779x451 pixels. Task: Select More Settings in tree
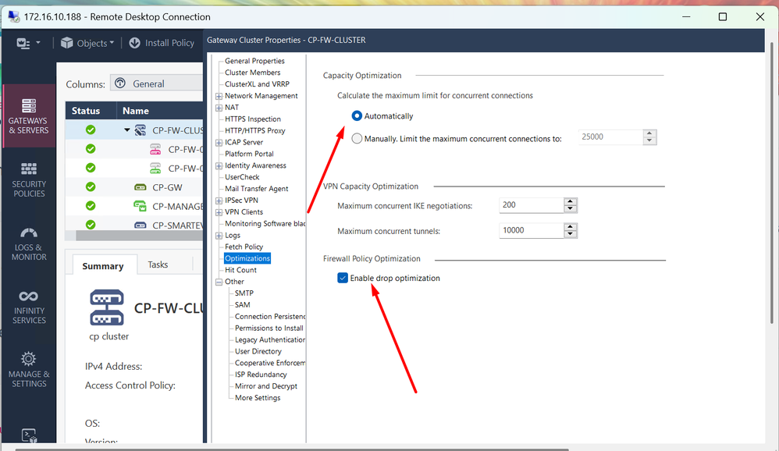click(258, 398)
